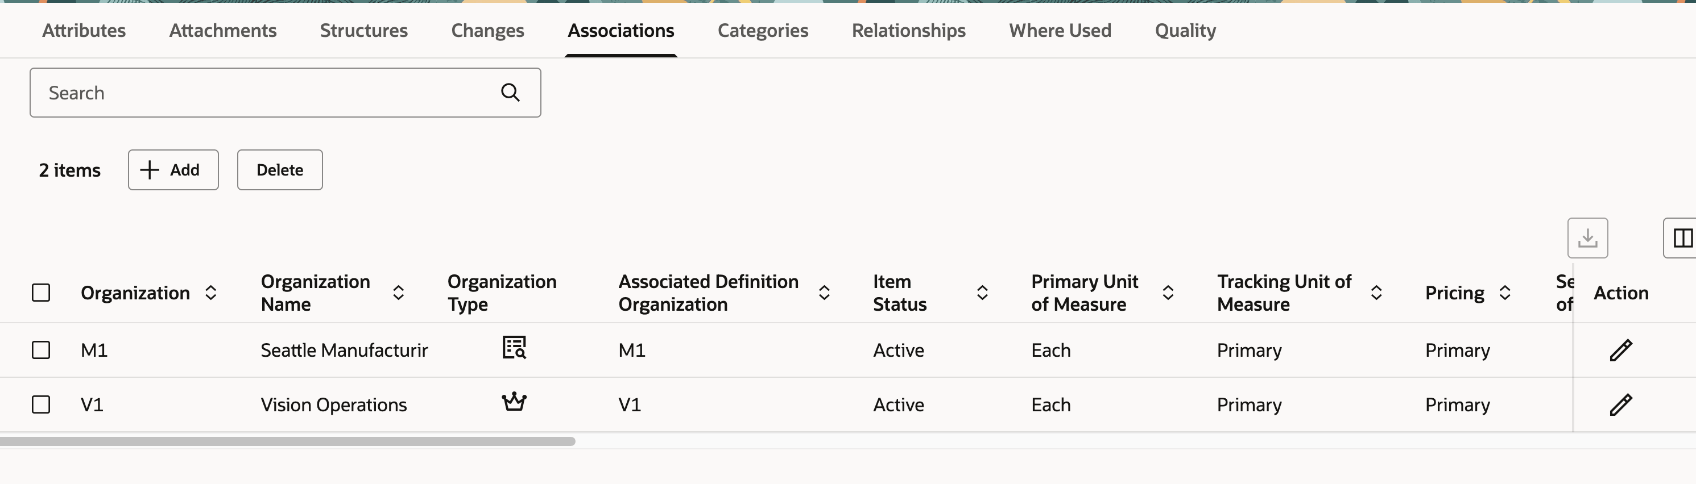Click the Delete button

click(280, 170)
